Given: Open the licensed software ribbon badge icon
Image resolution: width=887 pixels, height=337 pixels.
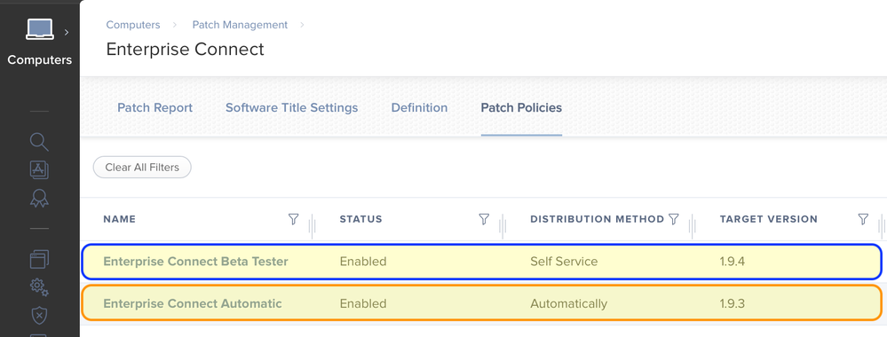Looking at the screenshot, I should [39, 198].
